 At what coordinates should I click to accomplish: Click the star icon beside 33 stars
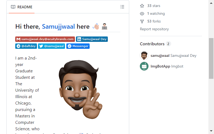tap(142, 6)
